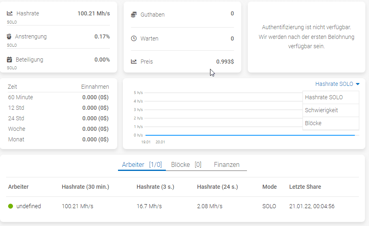Click the 0.17% Anstrengung value

(x=102, y=36)
